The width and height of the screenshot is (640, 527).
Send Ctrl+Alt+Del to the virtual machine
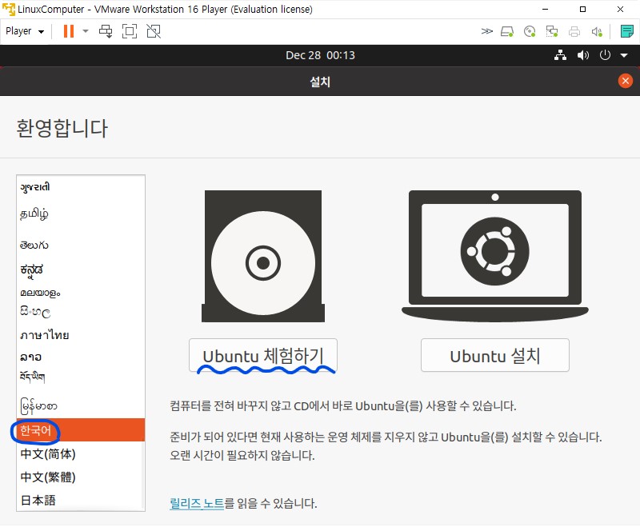click(x=106, y=31)
